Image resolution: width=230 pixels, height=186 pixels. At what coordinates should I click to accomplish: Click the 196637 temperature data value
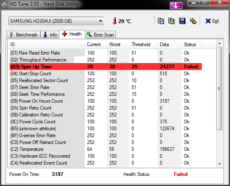(x=167, y=149)
